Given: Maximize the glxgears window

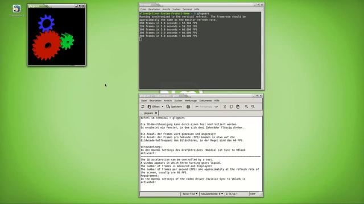Looking at the screenshot, I should point(80,6).
